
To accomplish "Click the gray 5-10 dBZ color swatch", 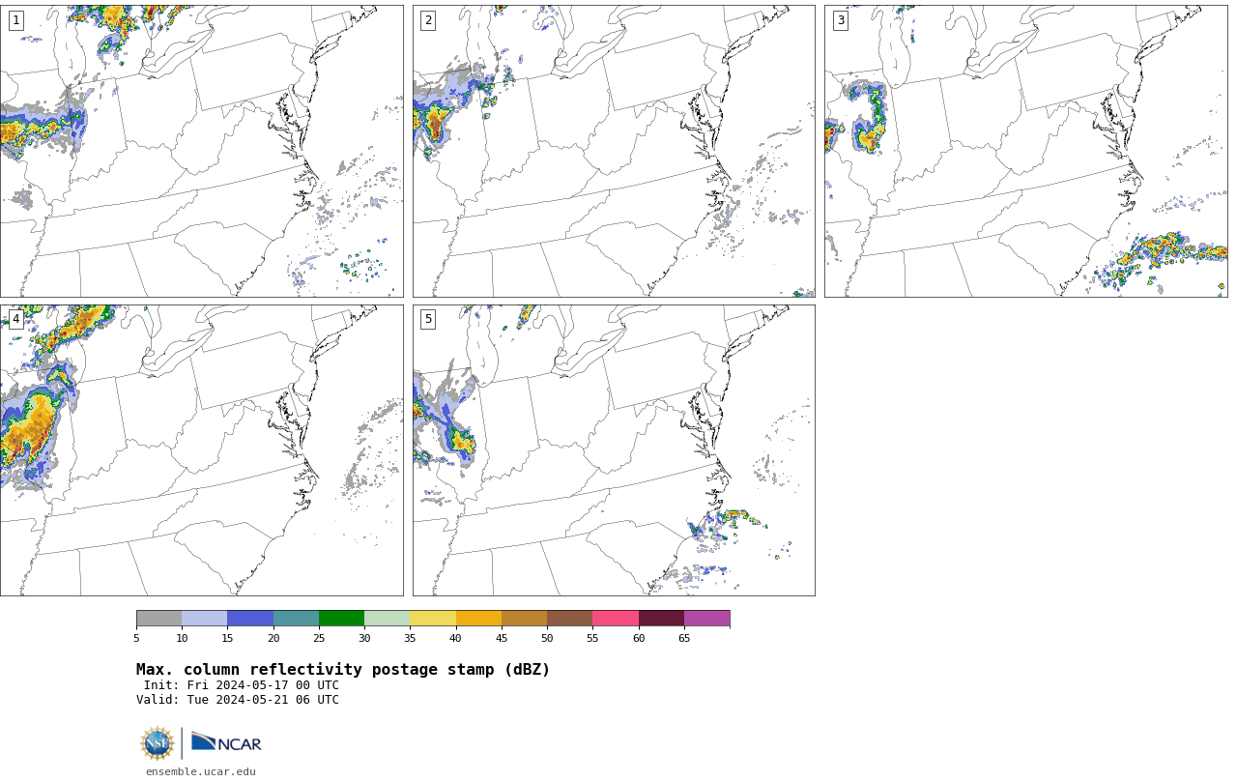I will coord(158,619).
